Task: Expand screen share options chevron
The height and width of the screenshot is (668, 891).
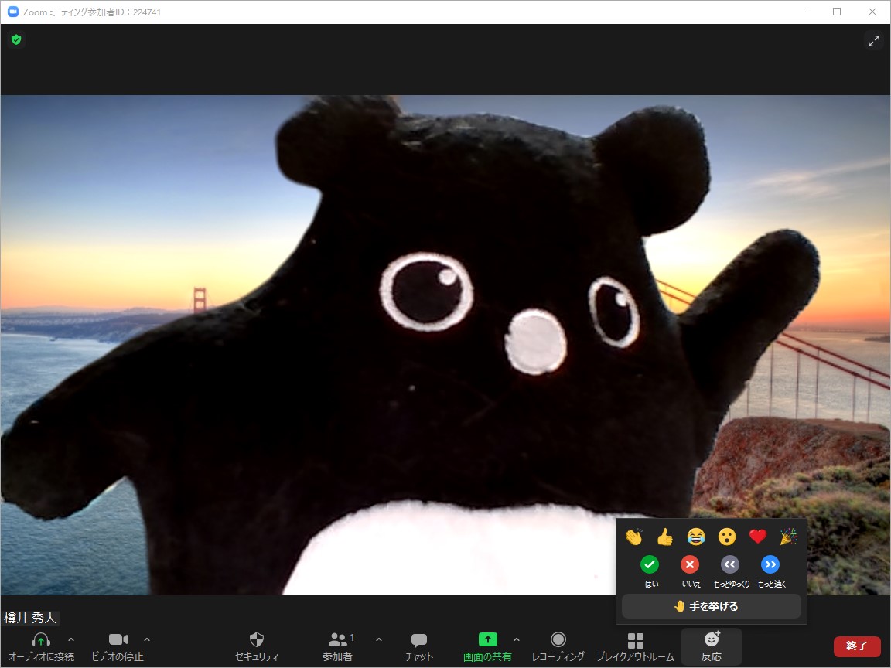Action: 517,641
